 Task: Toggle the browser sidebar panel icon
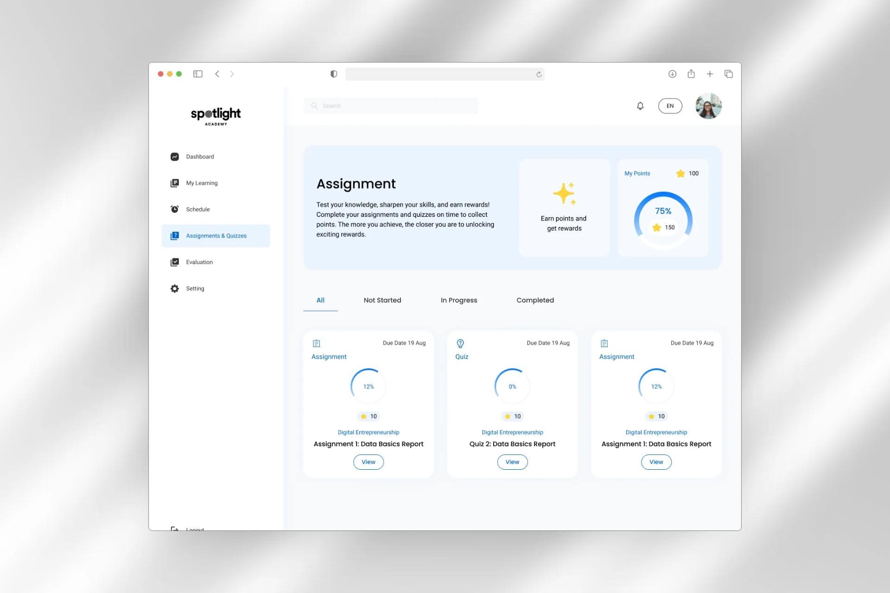tap(198, 74)
